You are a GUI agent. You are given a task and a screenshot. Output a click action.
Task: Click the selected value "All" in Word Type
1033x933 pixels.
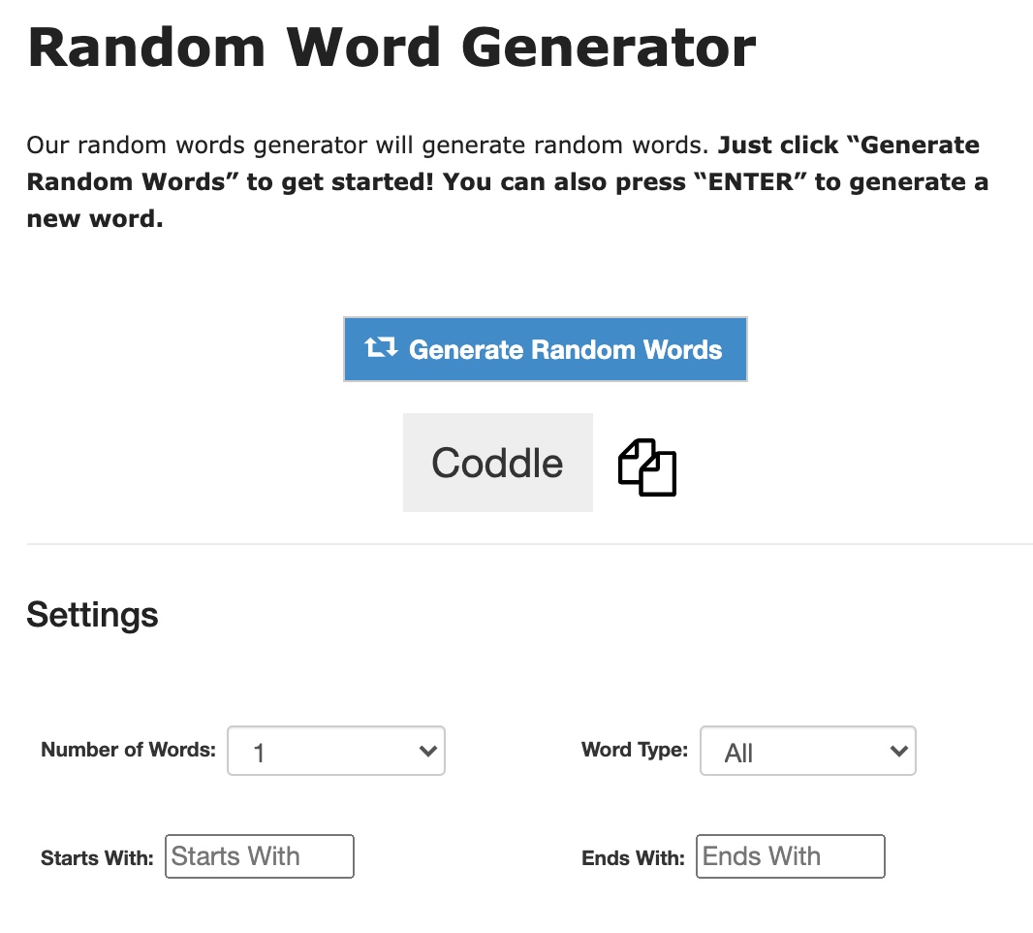738,753
